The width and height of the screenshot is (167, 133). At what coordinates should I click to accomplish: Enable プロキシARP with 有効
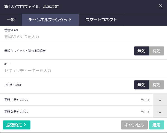157,85
